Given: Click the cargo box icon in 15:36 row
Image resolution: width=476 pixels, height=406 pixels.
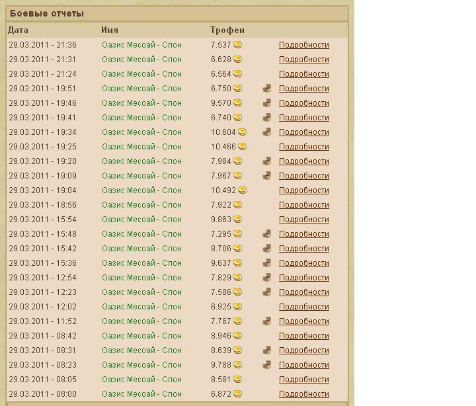Looking at the screenshot, I should [267, 263].
